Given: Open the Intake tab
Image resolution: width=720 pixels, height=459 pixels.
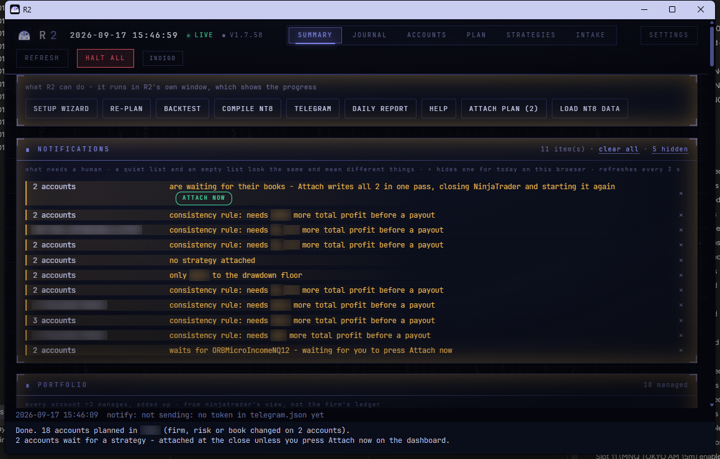Looking at the screenshot, I should coord(590,35).
